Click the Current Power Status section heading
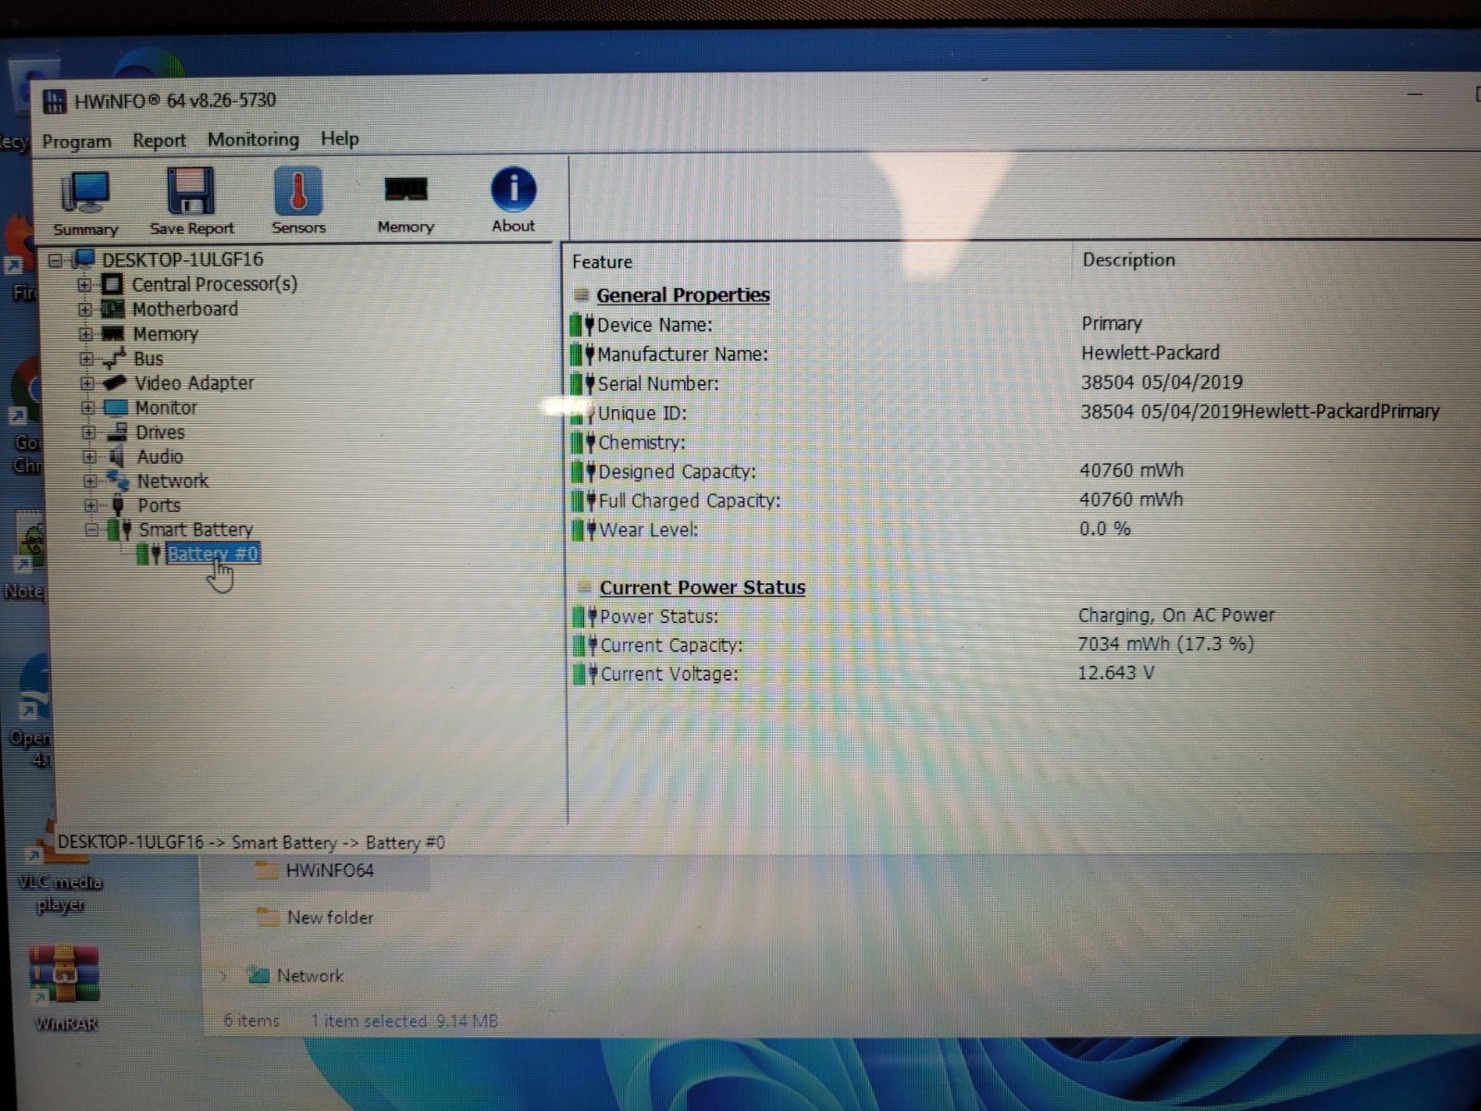This screenshot has height=1111, width=1481. [x=703, y=588]
